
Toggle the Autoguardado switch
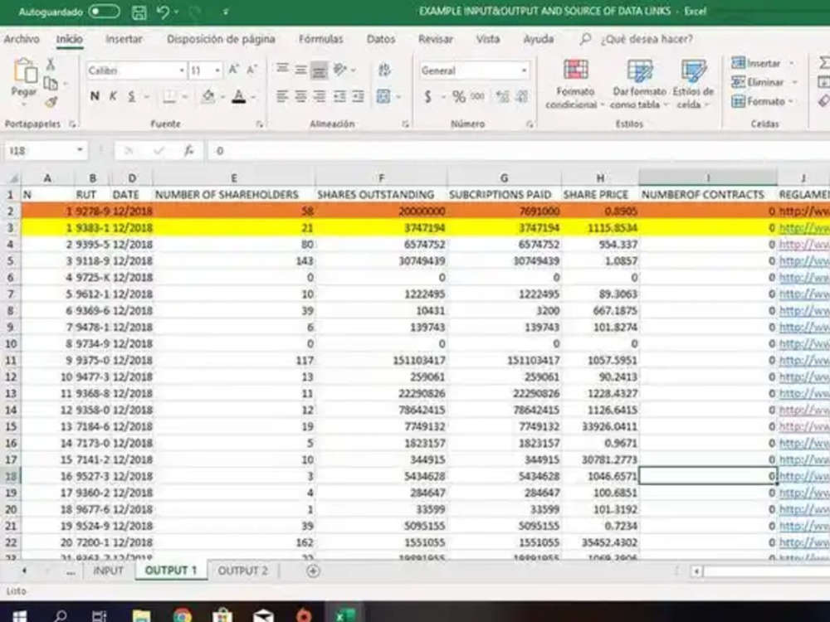click(x=104, y=12)
